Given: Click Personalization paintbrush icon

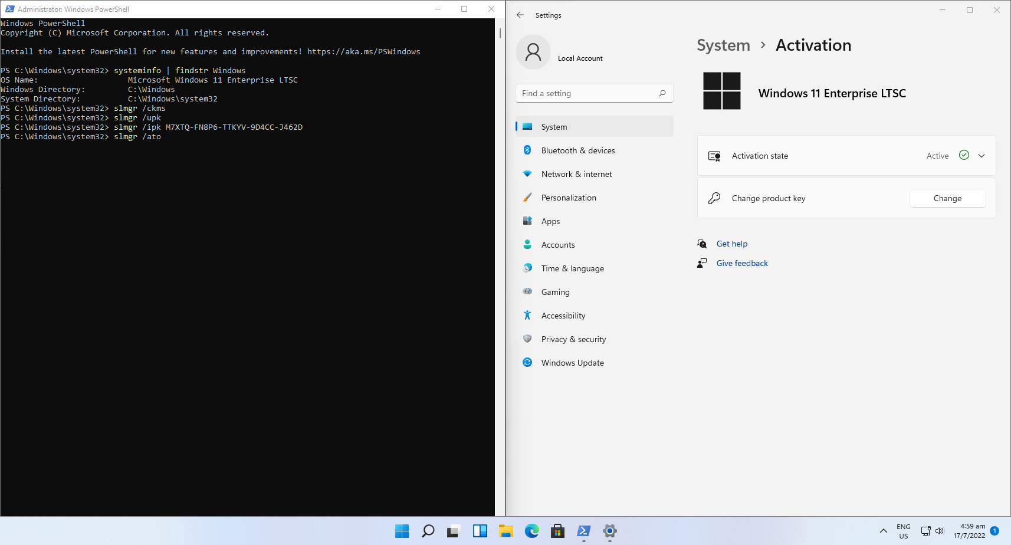Looking at the screenshot, I should point(527,197).
